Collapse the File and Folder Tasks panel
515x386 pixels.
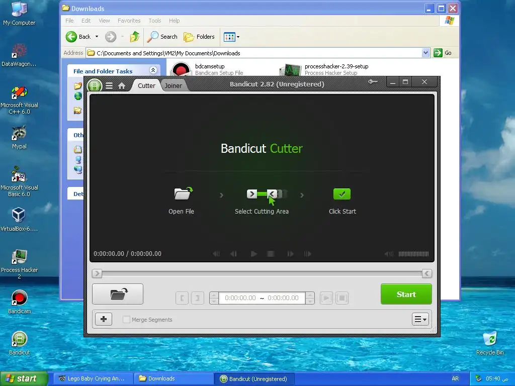click(x=153, y=70)
